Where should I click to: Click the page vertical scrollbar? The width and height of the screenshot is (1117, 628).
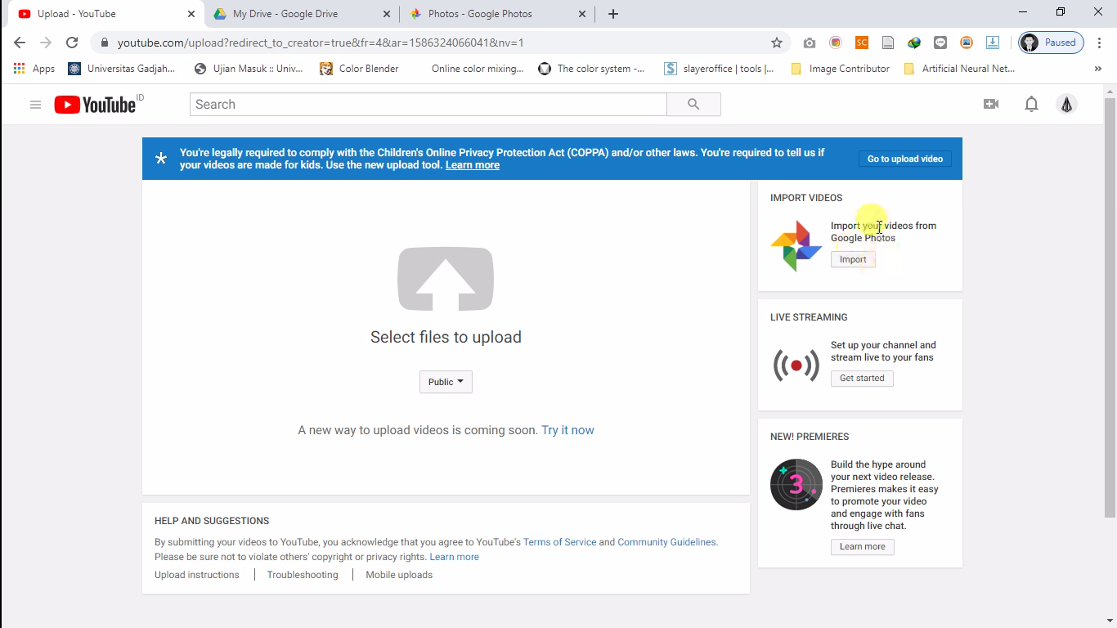coord(1110,307)
